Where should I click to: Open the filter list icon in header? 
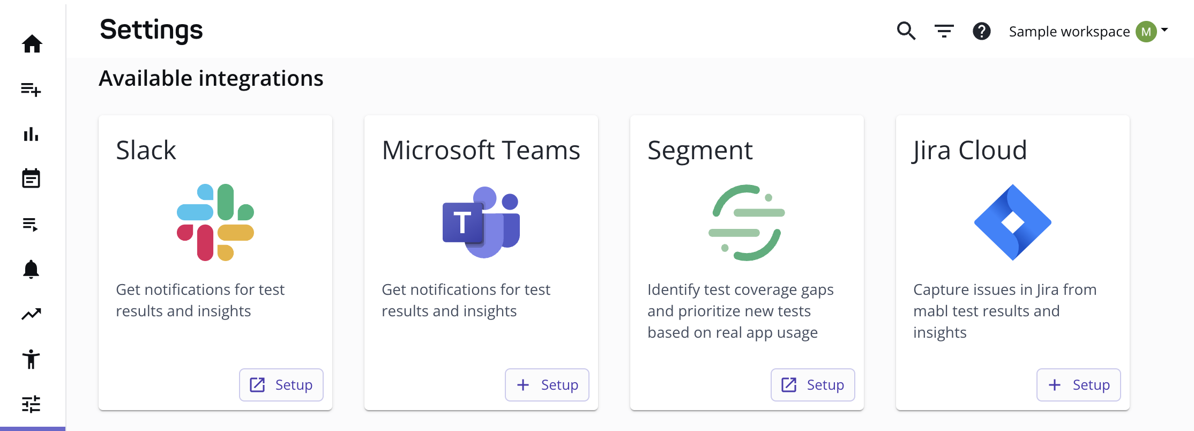944,31
